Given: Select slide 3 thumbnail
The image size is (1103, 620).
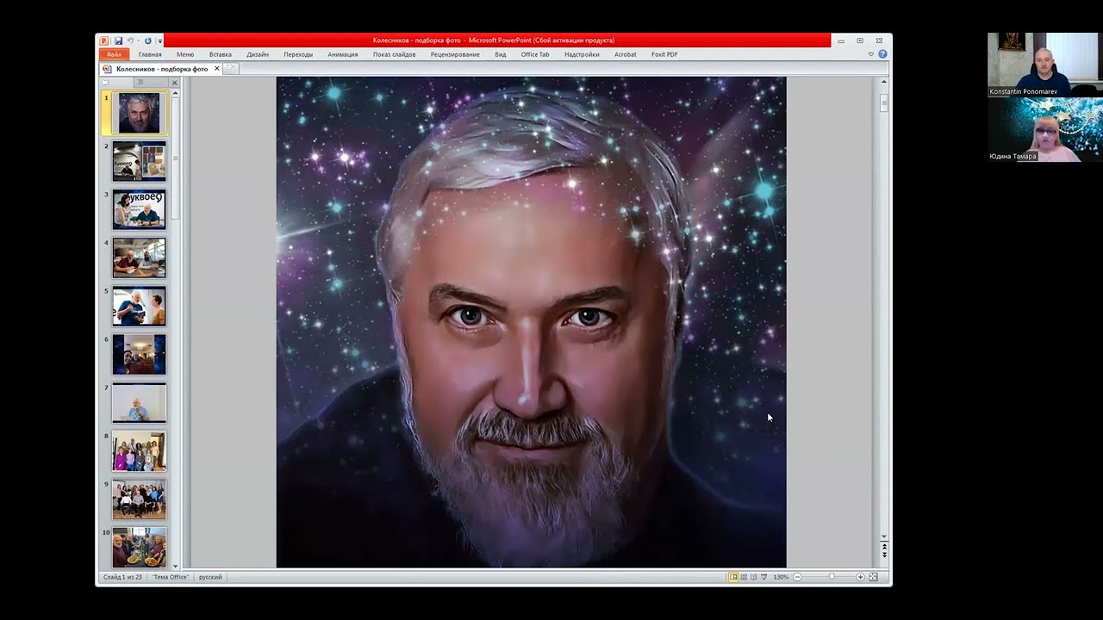Looking at the screenshot, I should coord(139,209).
